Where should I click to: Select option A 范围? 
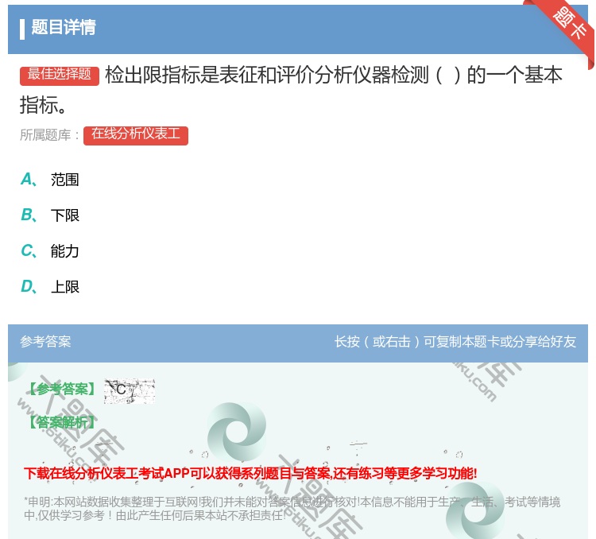(50, 180)
